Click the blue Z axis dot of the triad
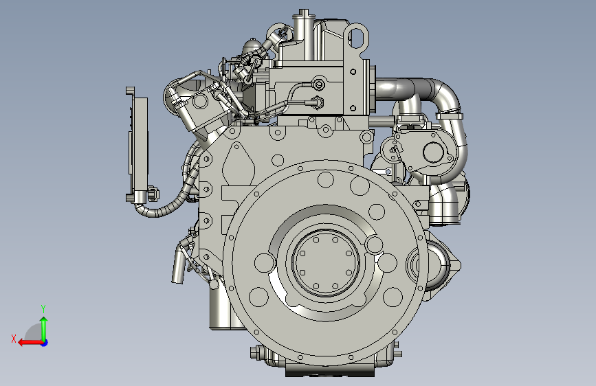Viewport: 596px width, 386px height. [x=45, y=343]
